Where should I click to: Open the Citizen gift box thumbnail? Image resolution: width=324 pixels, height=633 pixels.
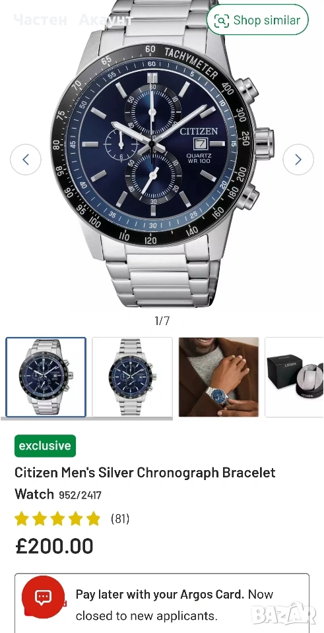(294, 377)
